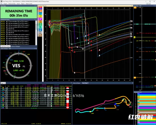Click the overtake icon on the first notification

pyautogui.click(x=7, y=21)
